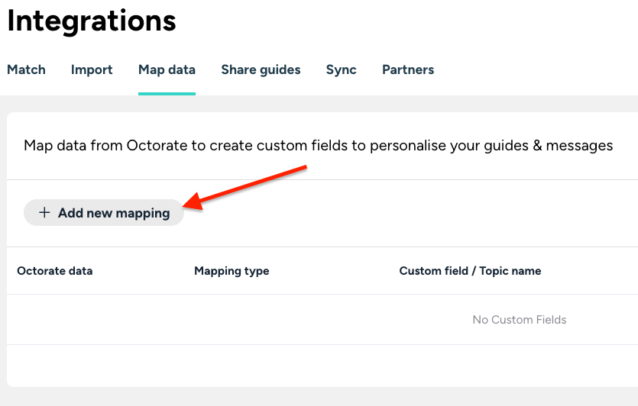This screenshot has height=406, width=638.
Task: Click the red arrow annotation
Action: [x=252, y=184]
